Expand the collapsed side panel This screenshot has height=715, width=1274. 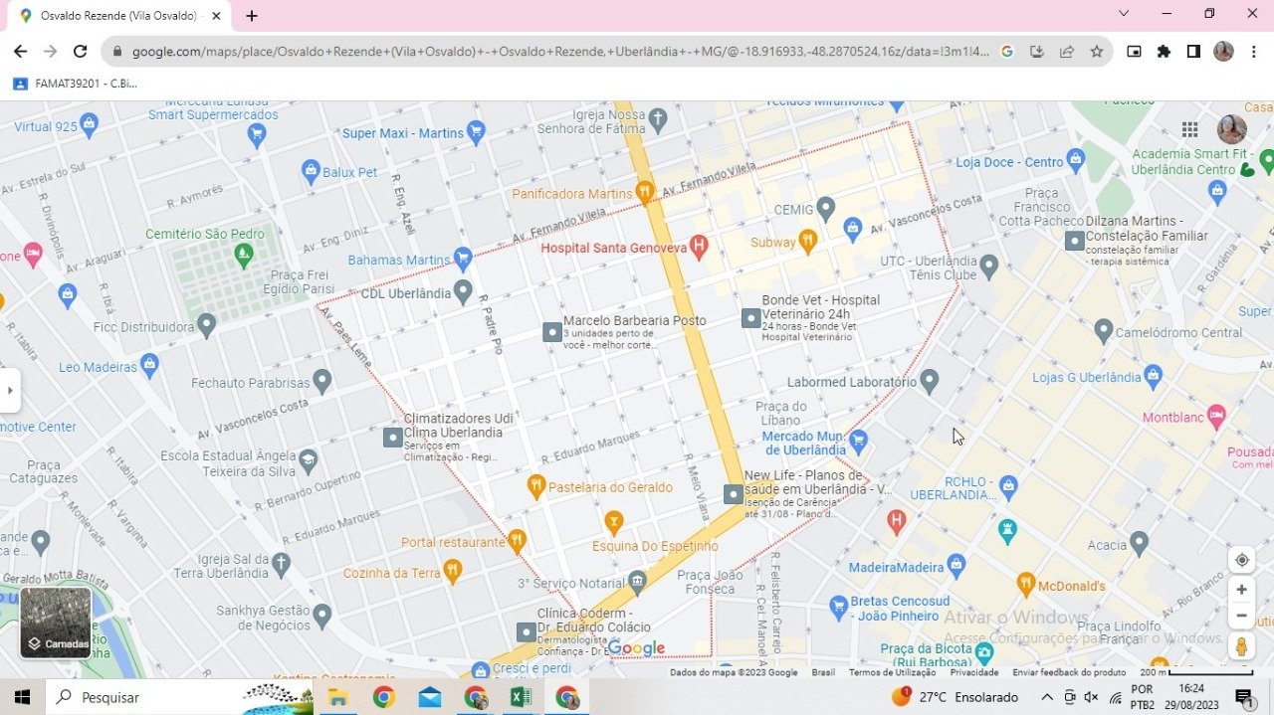click(10, 391)
